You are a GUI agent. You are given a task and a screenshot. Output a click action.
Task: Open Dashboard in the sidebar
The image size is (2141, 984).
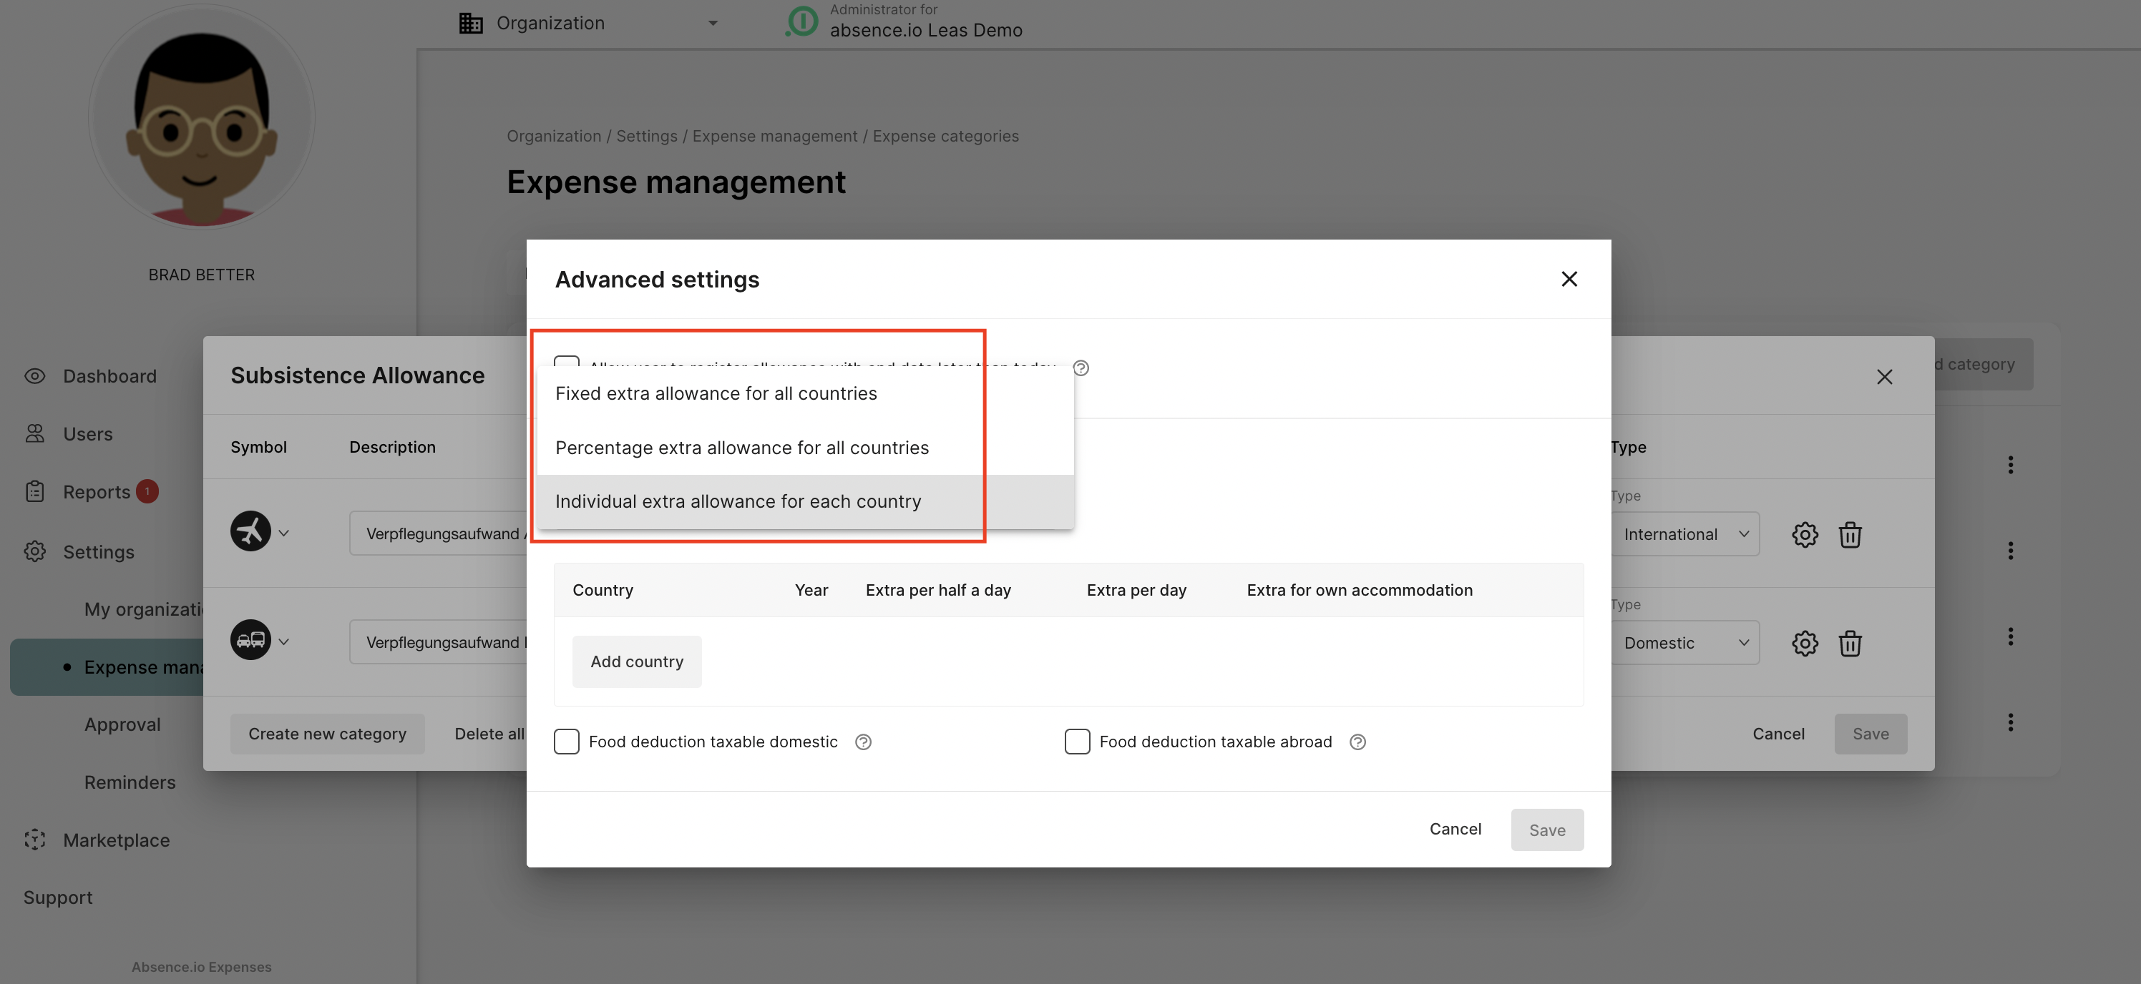pos(109,376)
